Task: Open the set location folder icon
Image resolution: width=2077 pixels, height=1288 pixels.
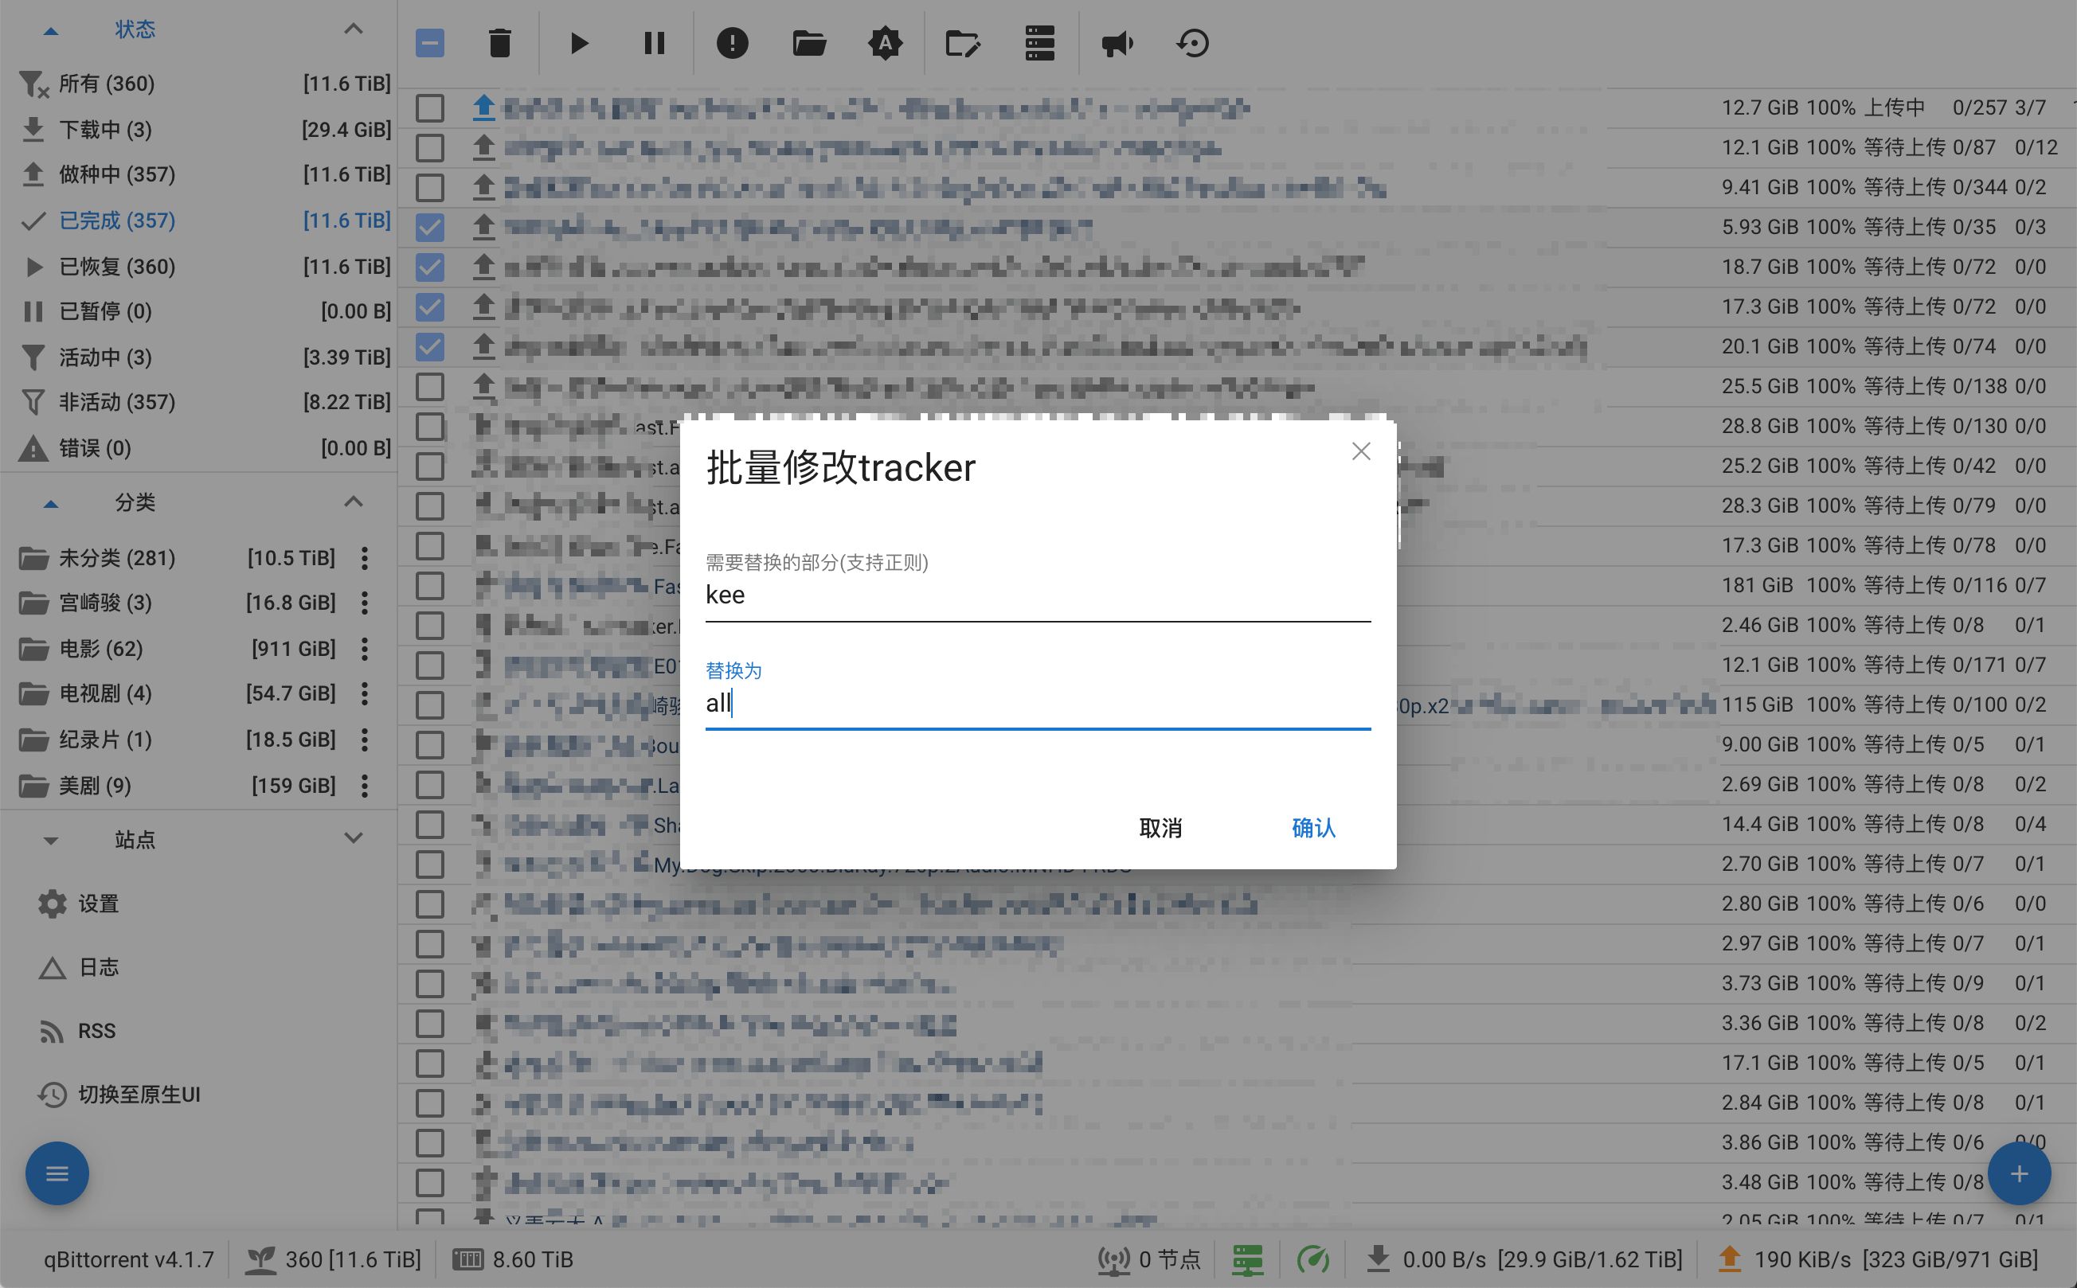Action: coord(809,43)
